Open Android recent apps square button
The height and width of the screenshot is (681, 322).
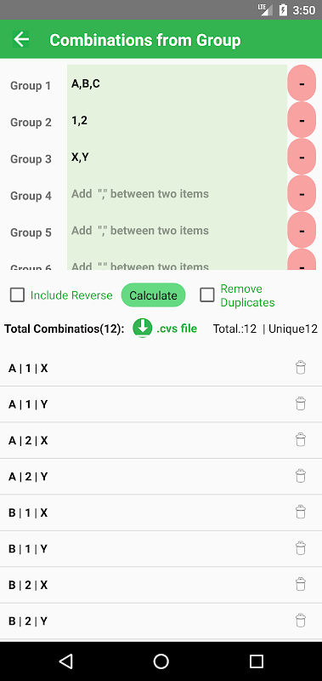click(x=257, y=661)
